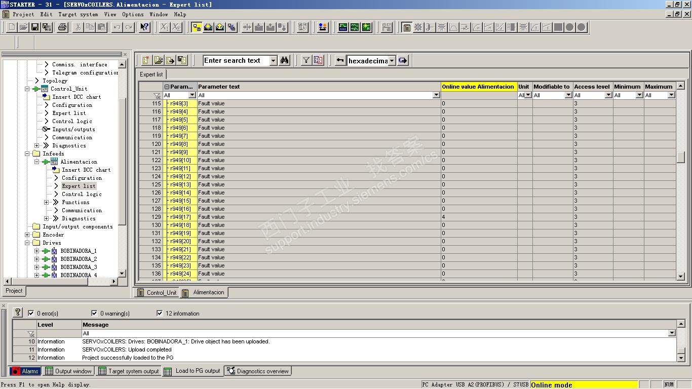Switch to the Output window tab

68,371
